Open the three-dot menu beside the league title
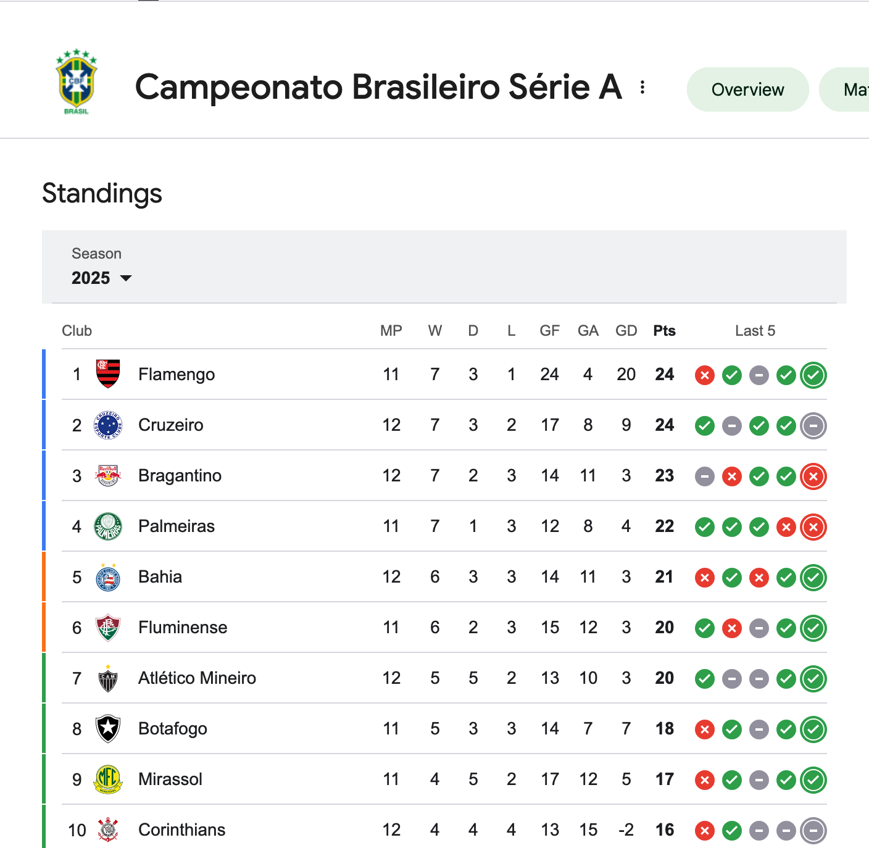869x848 pixels. coord(642,87)
